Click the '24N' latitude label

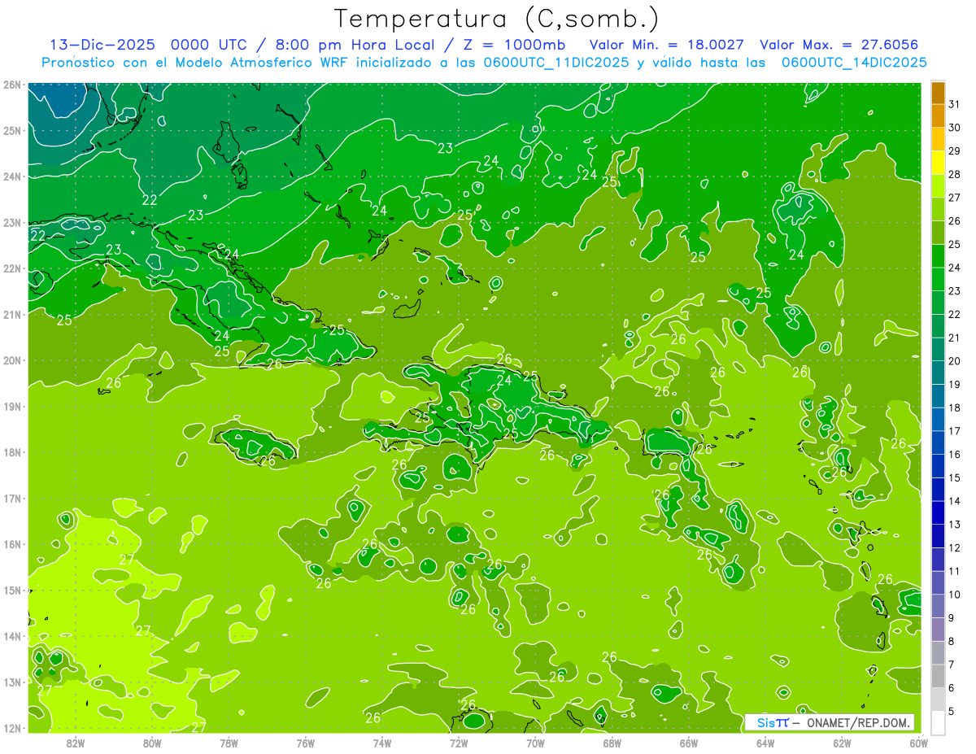coord(12,177)
